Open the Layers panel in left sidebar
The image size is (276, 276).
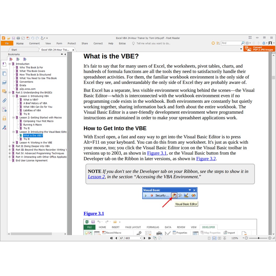coord(4,82)
